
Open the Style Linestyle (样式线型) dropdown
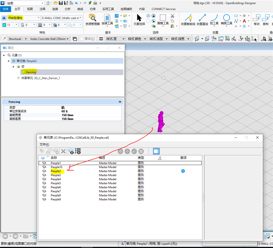tap(159, 39)
